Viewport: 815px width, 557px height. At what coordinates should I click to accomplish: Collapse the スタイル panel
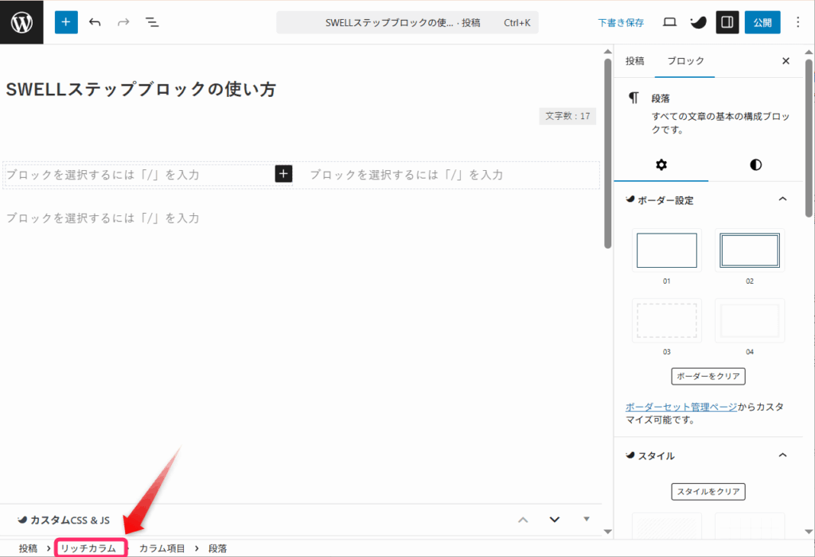(782, 455)
